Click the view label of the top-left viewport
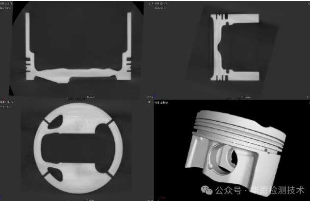This screenshot has height=201, width=310. [7, 4]
